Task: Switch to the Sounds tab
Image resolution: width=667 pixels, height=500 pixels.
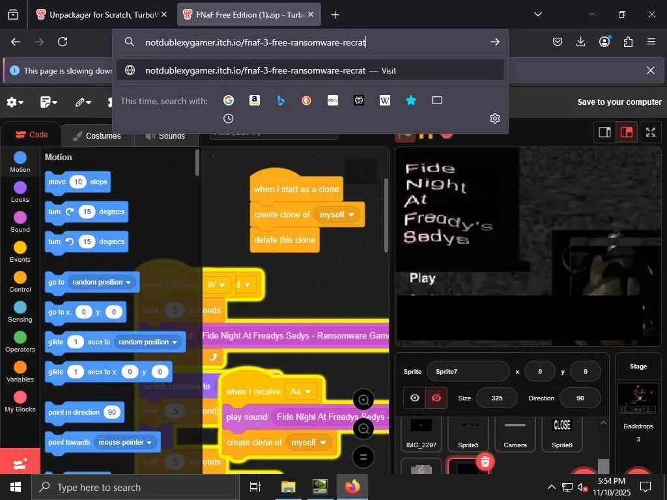Action: coord(165,135)
